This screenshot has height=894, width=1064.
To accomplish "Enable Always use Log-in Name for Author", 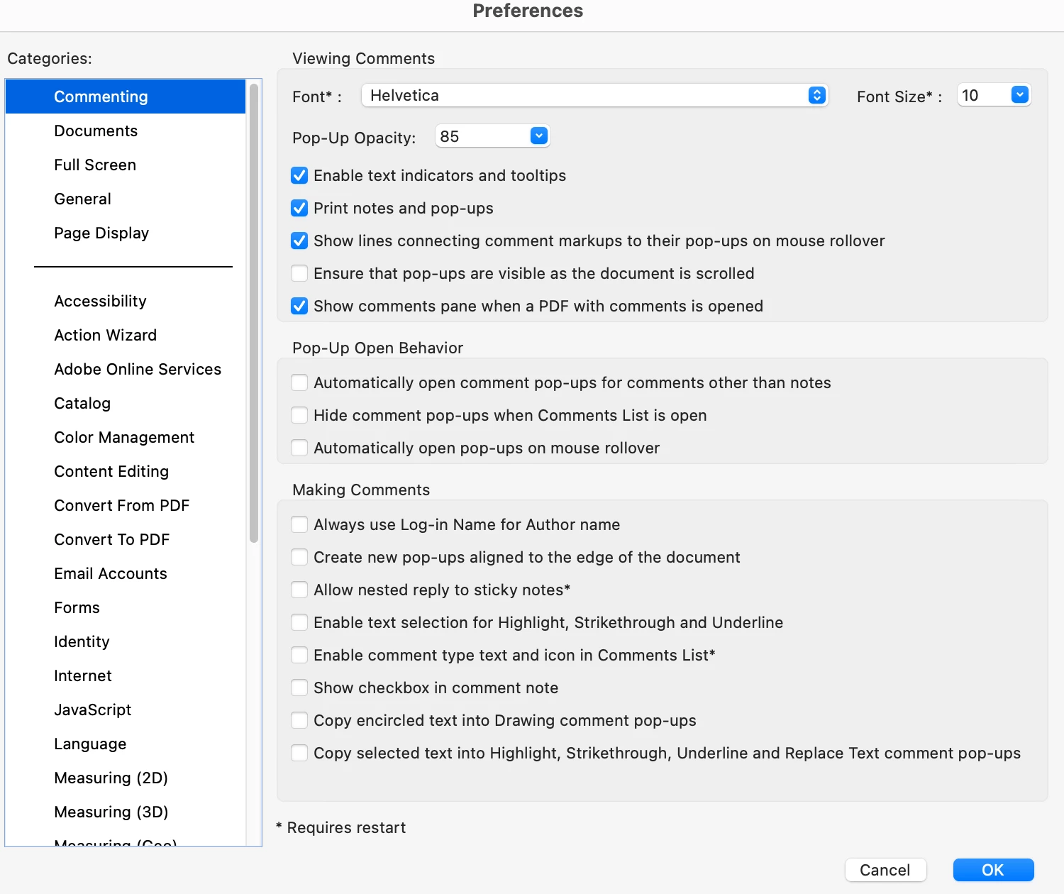I will tap(299, 524).
